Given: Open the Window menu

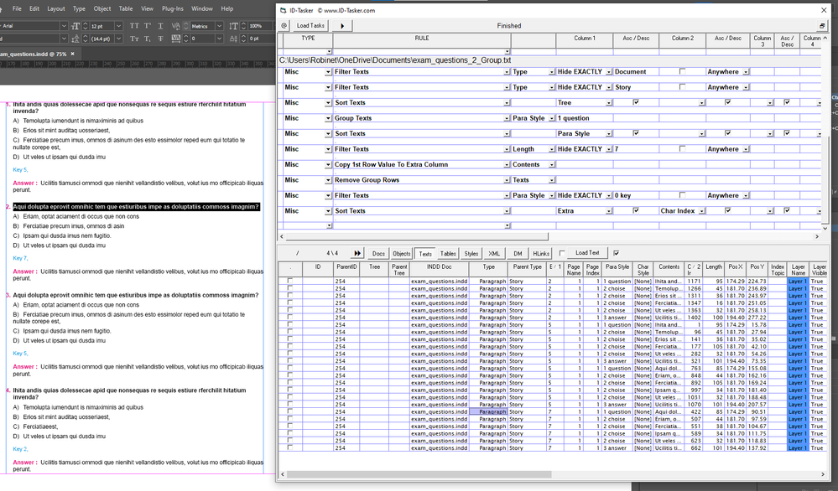Looking at the screenshot, I should click(x=202, y=8).
